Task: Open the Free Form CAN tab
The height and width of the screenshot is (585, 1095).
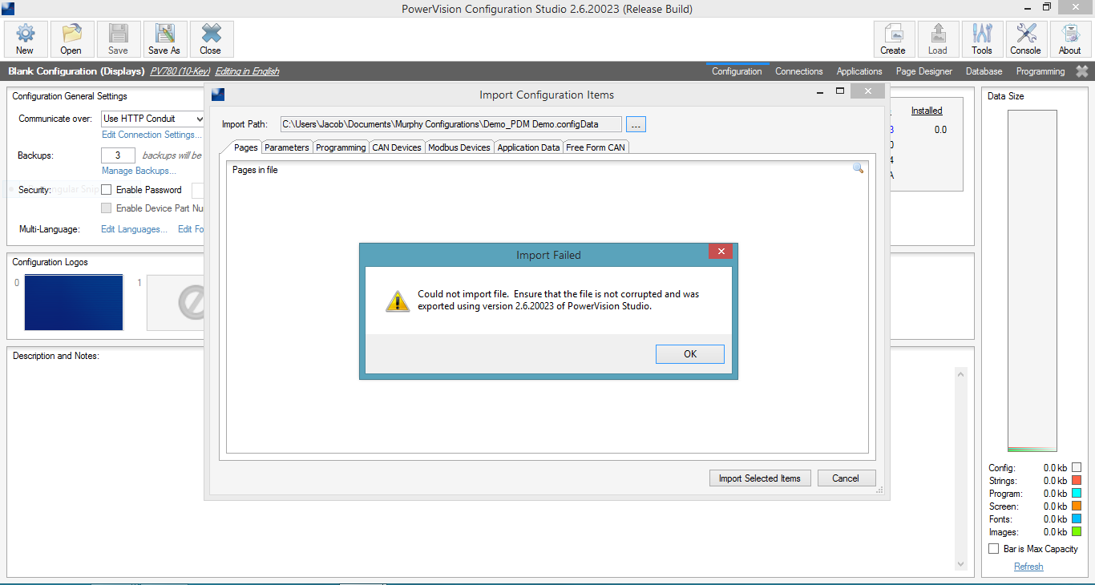Action: (x=596, y=147)
